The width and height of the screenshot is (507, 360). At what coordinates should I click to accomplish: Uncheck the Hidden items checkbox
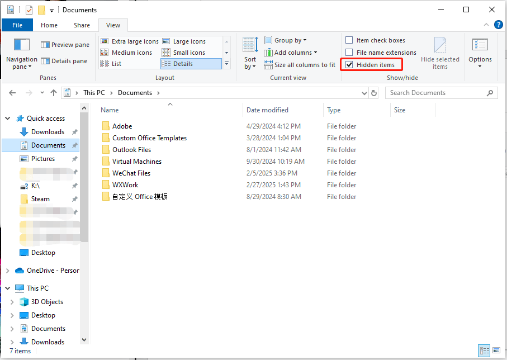tap(349, 64)
